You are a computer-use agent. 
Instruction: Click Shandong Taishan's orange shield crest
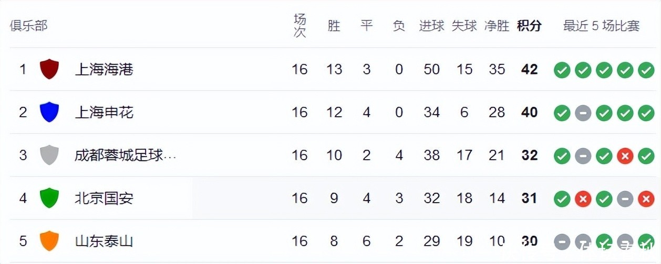point(49,241)
